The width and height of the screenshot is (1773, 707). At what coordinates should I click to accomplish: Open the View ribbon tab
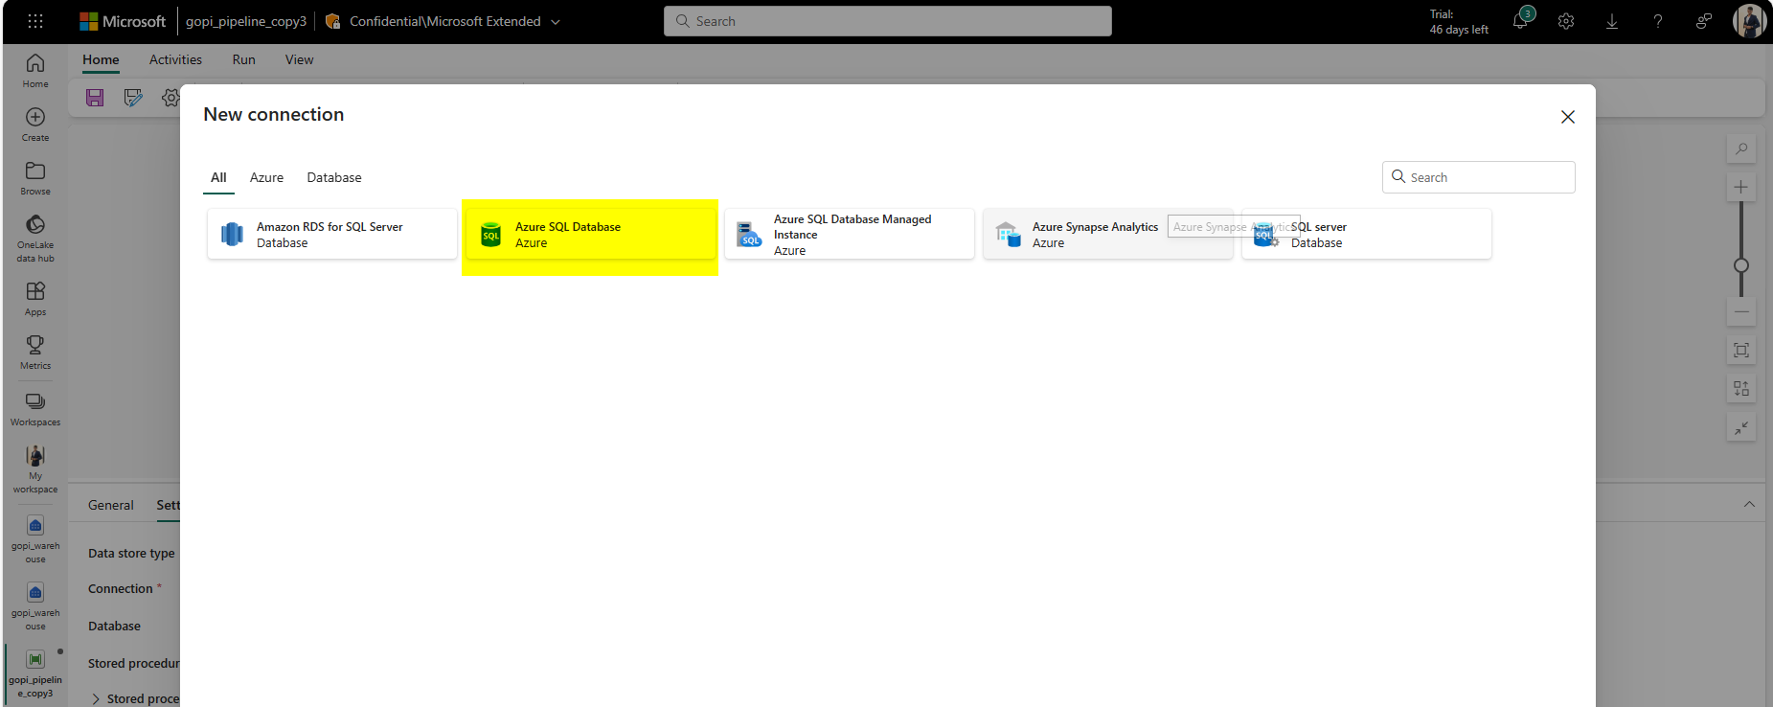click(299, 59)
